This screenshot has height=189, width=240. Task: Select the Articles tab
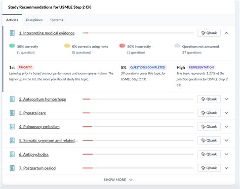pos(12,20)
